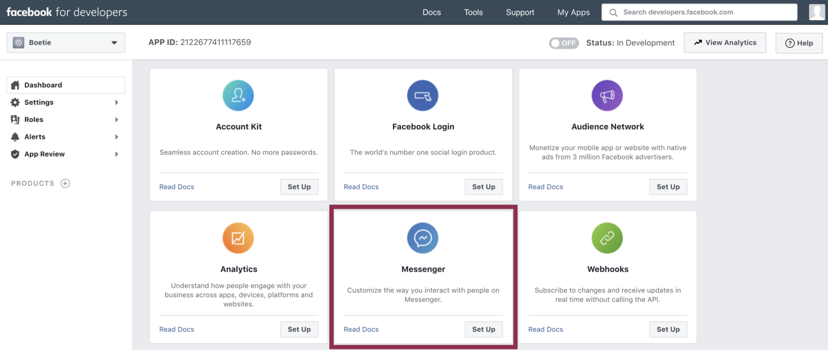Click the Facebook Login product icon
Viewport: 828px width, 350px height.
(423, 96)
